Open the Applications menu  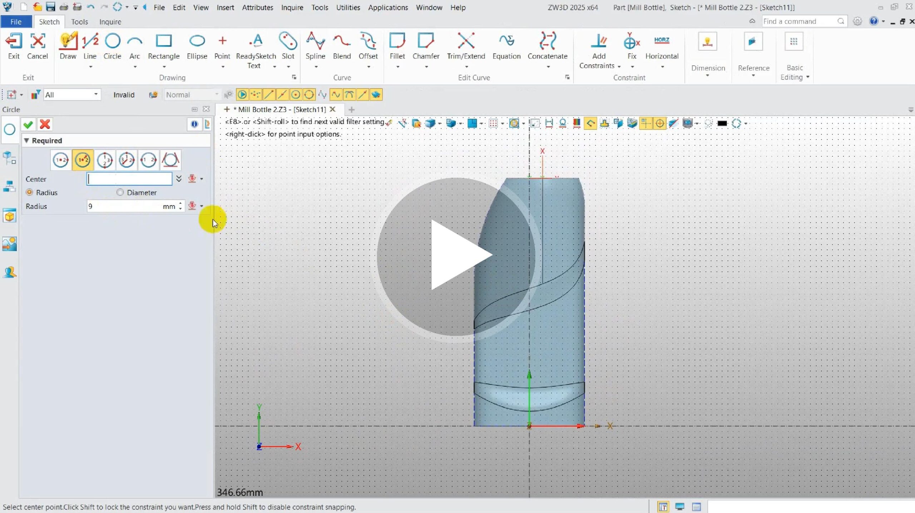pyautogui.click(x=388, y=7)
